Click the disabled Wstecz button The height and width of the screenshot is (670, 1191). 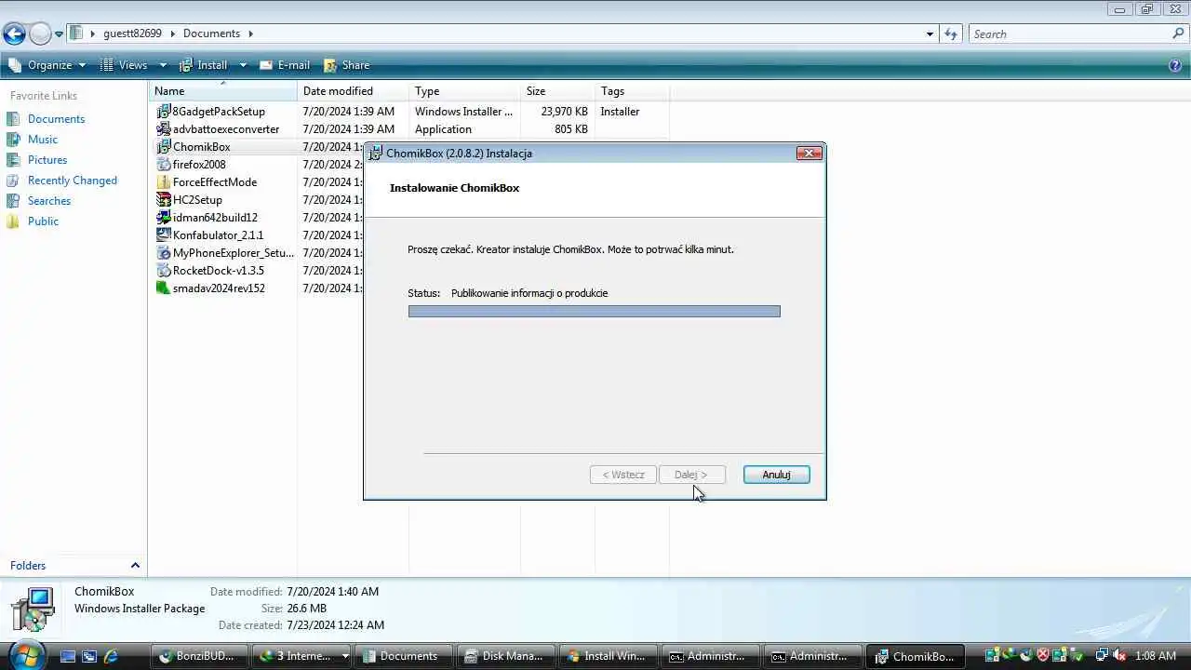click(623, 475)
